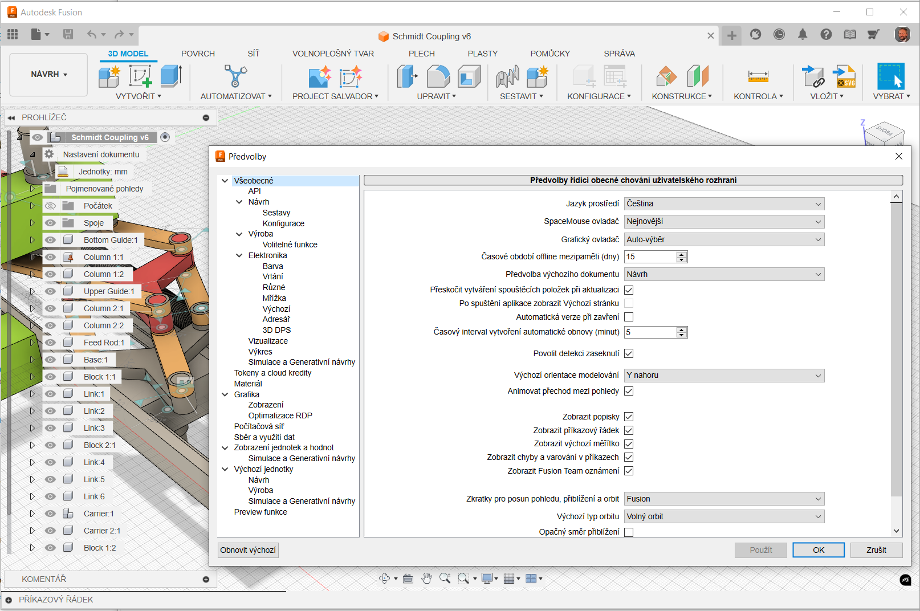Select the Extrude tool icon

point(171,77)
